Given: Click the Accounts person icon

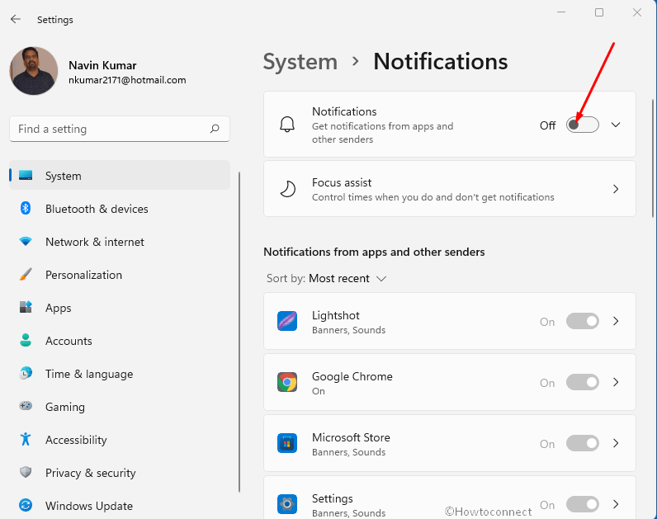Looking at the screenshot, I should point(26,340).
